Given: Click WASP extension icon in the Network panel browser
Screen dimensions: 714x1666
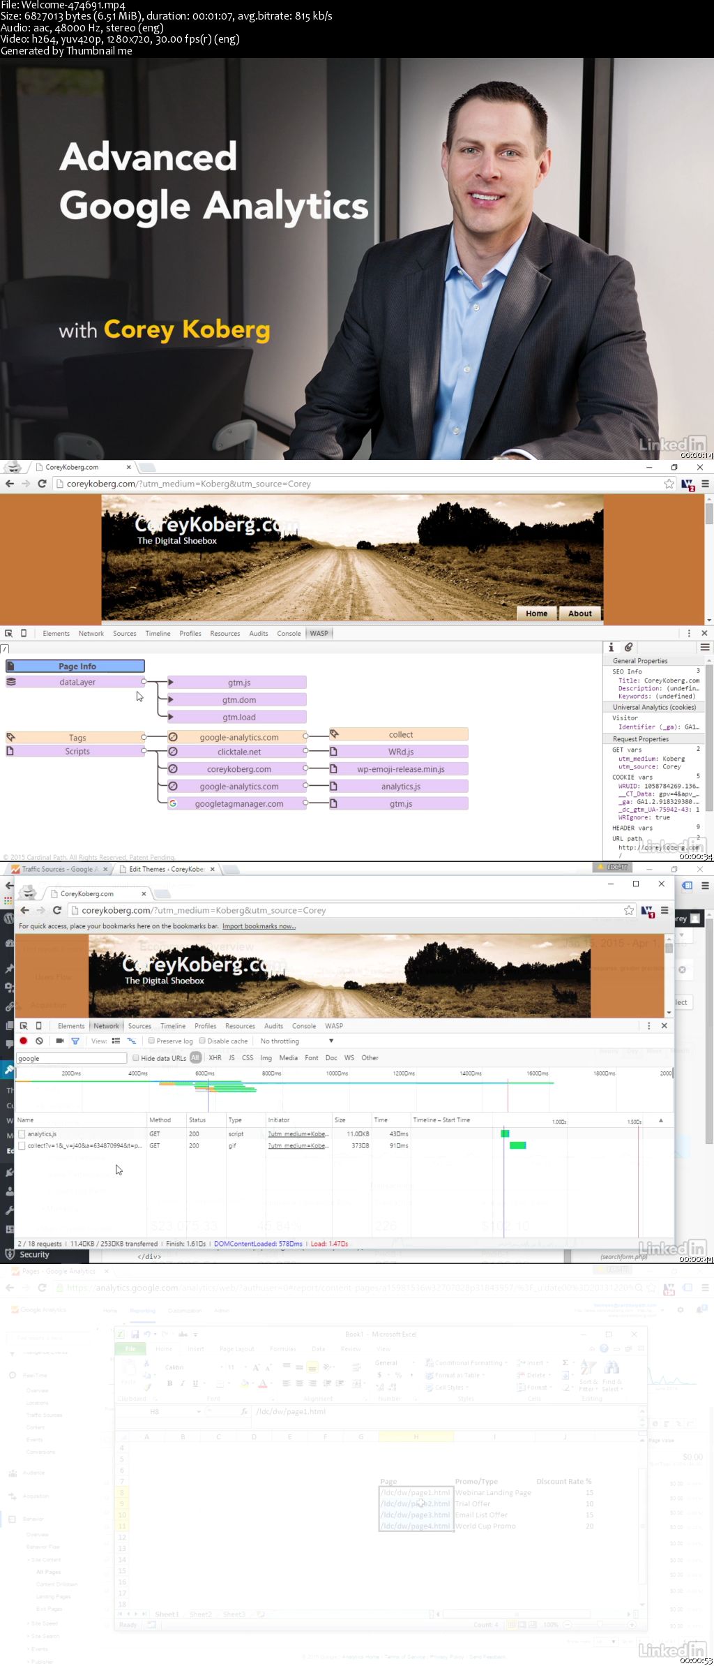Looking at the screenshot, I should [x=648, y=911].
